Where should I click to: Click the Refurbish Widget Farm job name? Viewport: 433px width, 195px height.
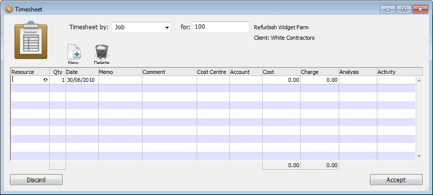(x=281, y=27)
